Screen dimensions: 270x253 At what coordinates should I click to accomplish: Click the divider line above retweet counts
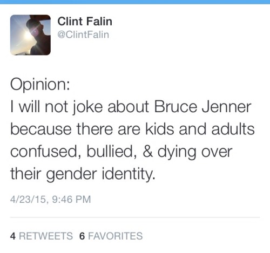(135, 217)
